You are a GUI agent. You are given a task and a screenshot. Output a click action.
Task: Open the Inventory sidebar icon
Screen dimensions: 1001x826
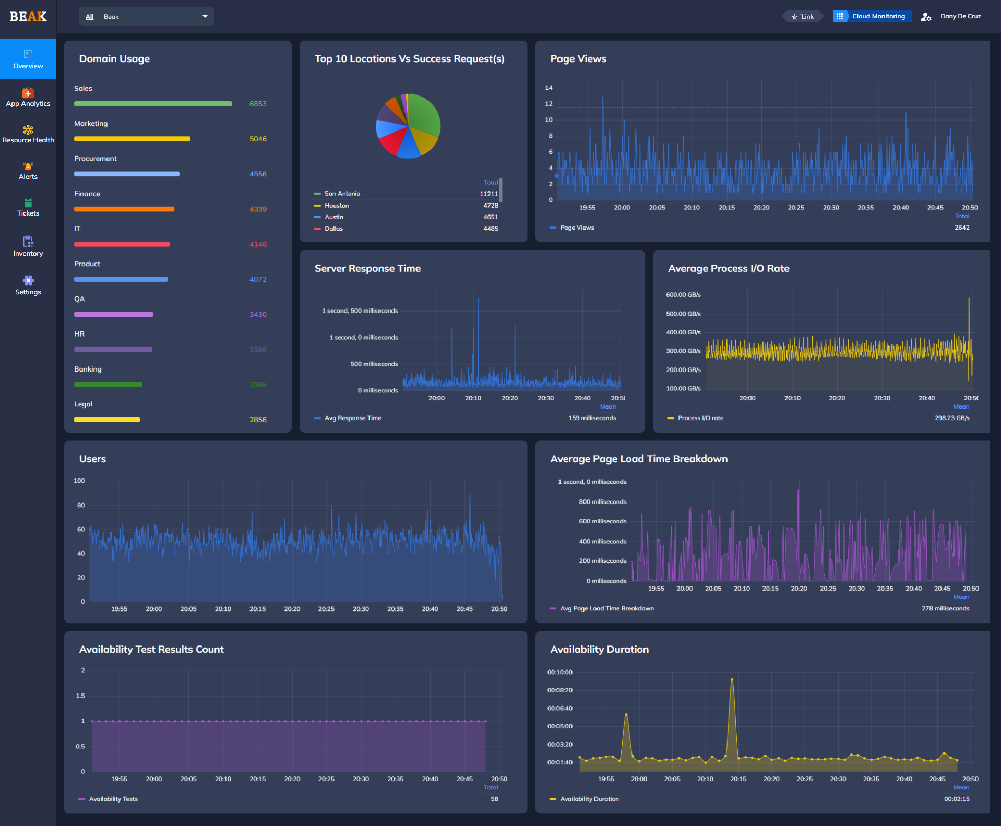[x=28, y=241]
